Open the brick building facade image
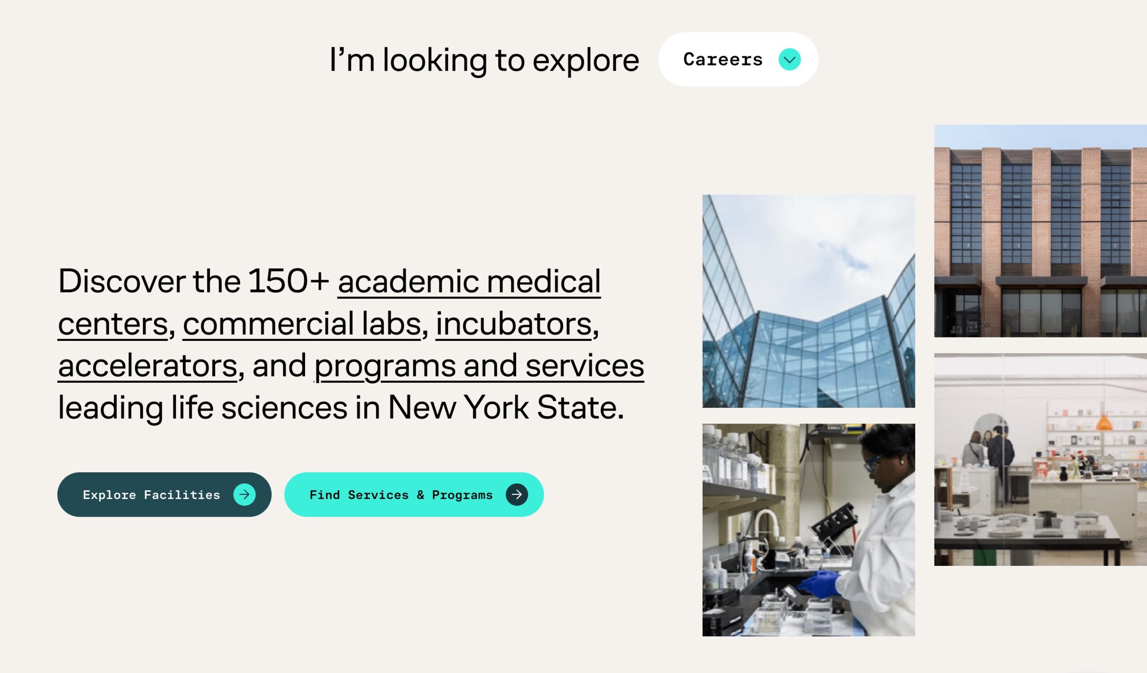The width and height of the screenshot is (1147, 673). point(1040,231)
